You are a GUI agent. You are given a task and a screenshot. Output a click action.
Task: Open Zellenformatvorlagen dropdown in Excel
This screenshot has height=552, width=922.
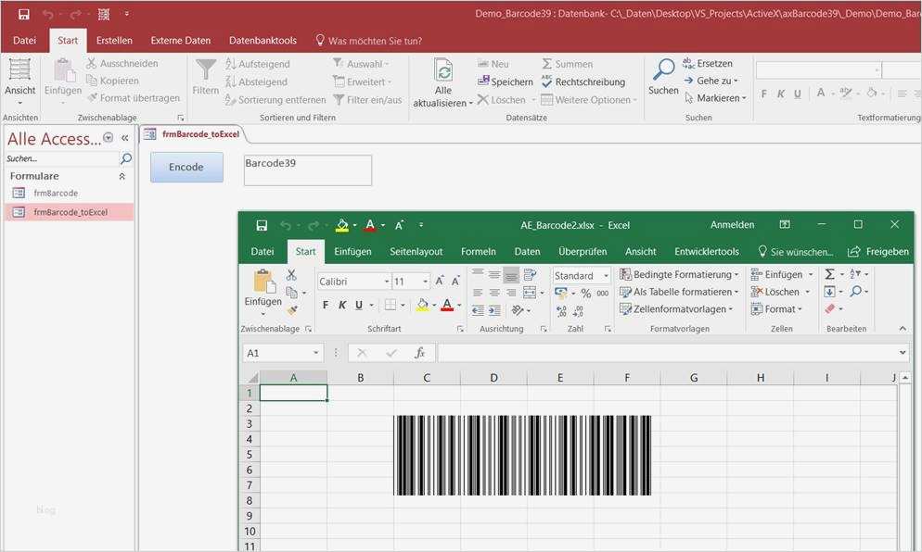tap(676, 309)
